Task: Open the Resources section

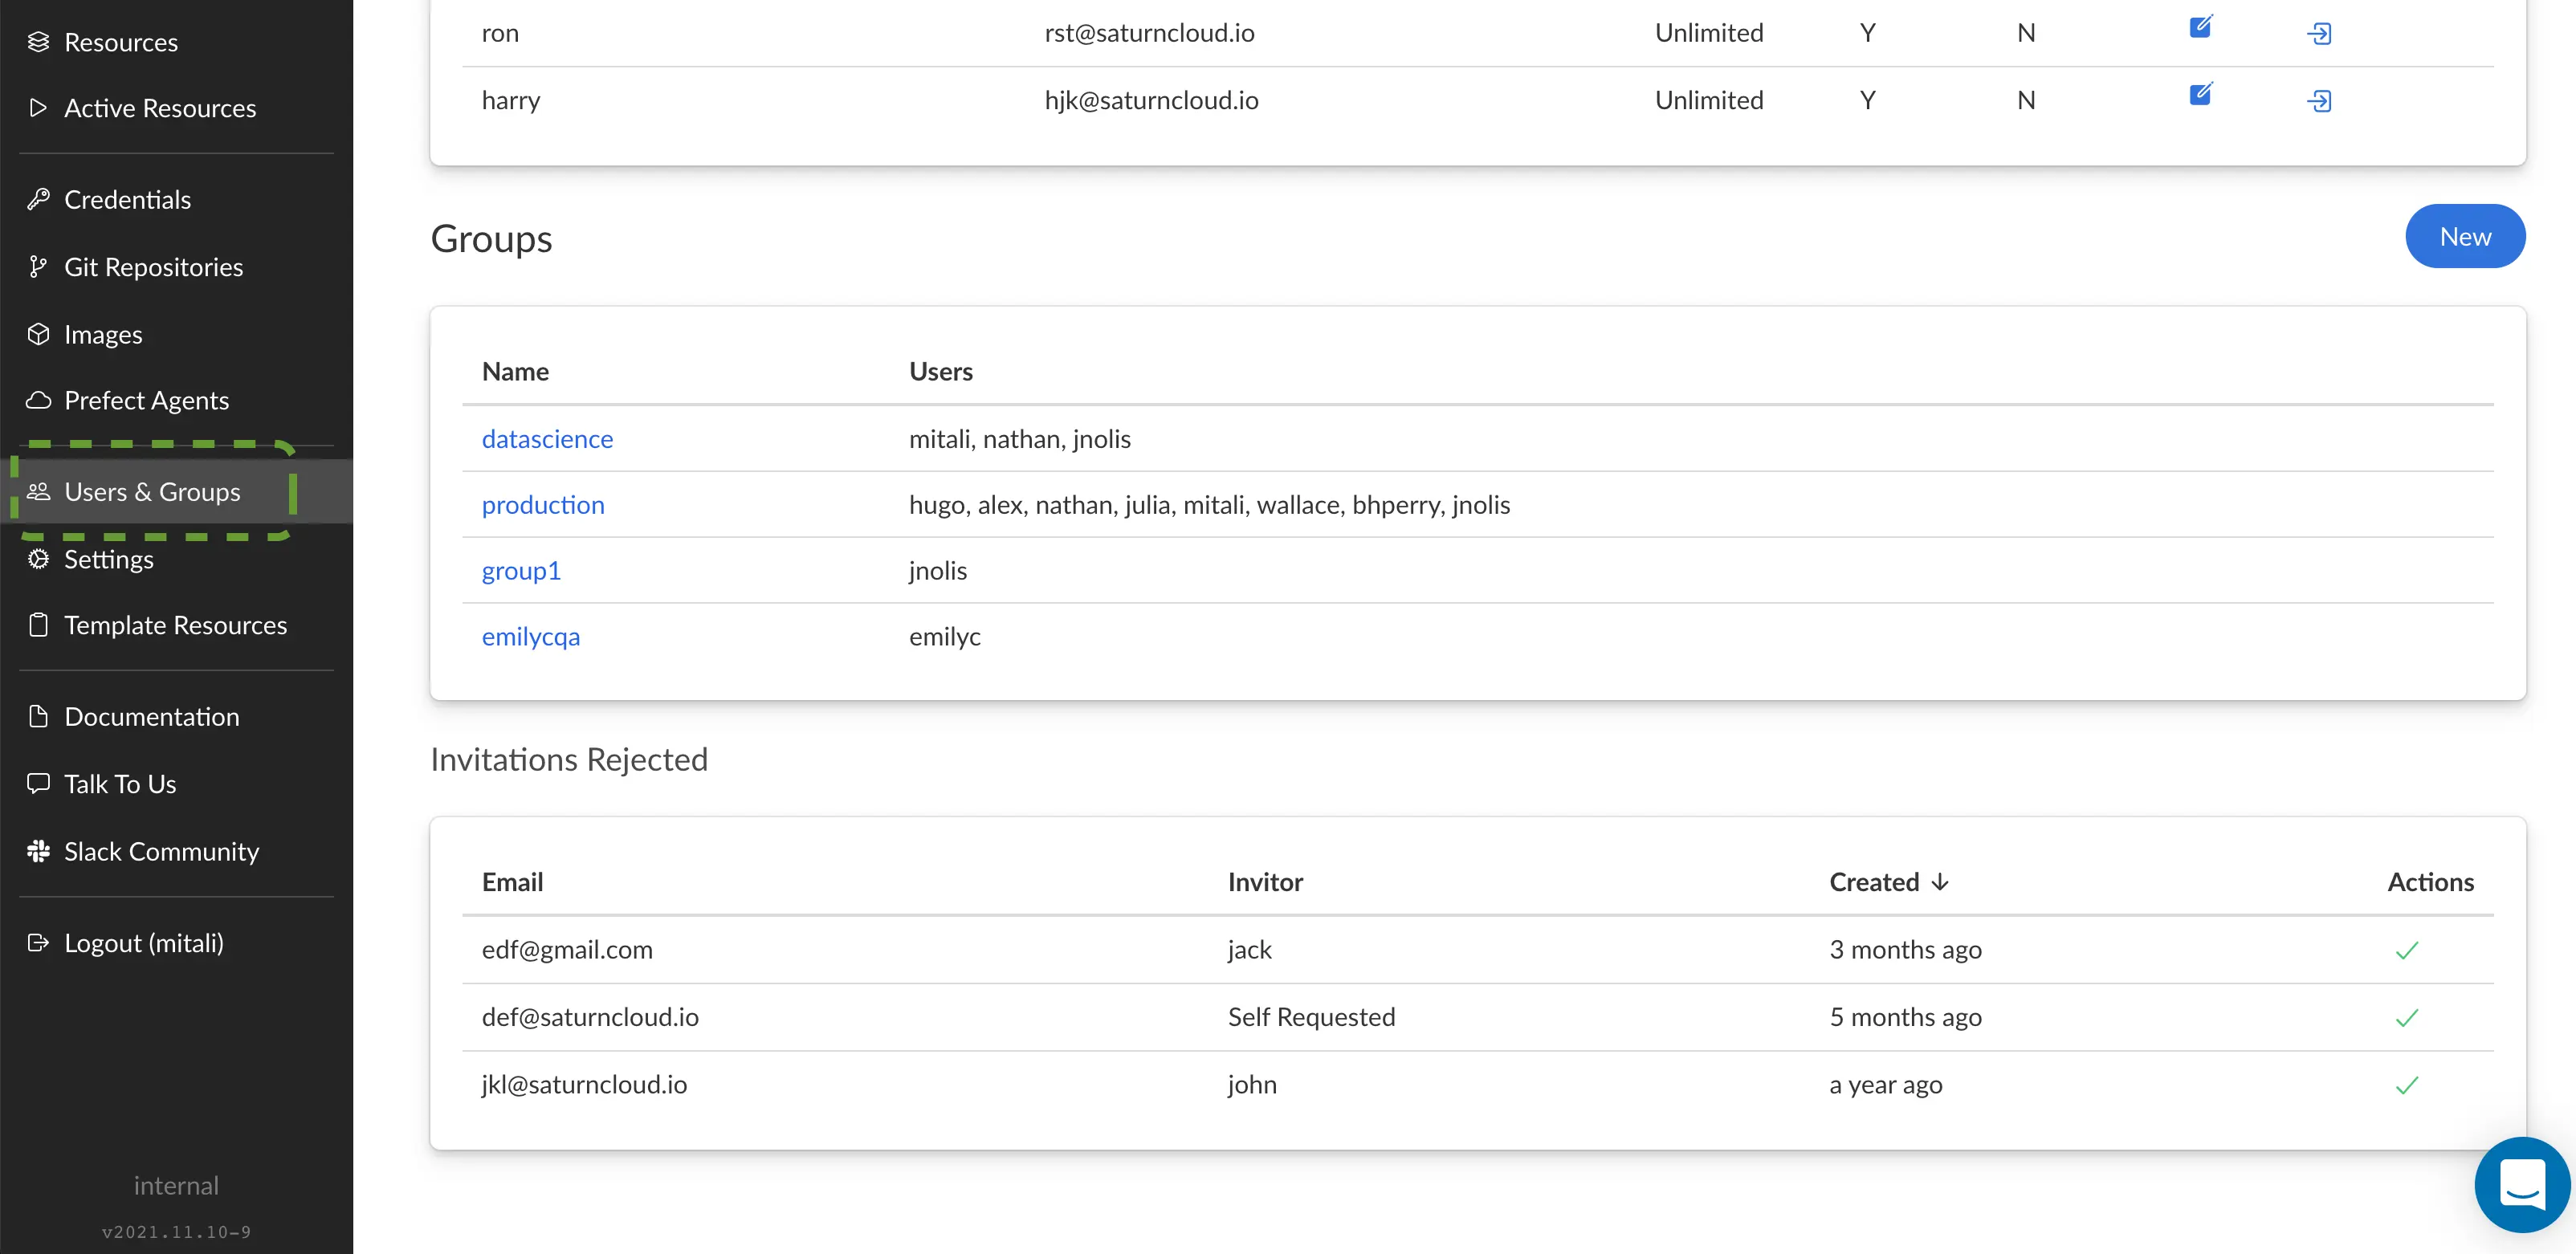Action: coord(120,41)
